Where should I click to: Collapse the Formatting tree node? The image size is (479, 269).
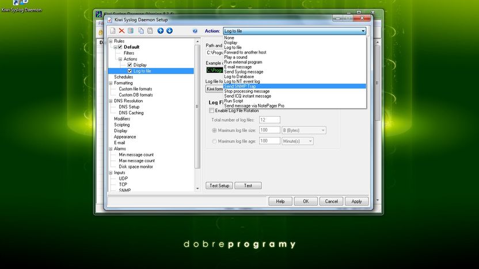coord(111,83)
